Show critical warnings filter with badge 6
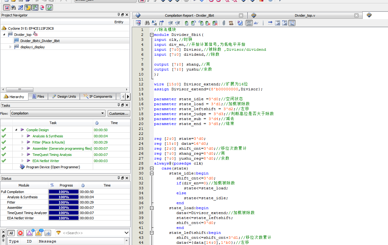388x245 pixels. tap(30, 233)
